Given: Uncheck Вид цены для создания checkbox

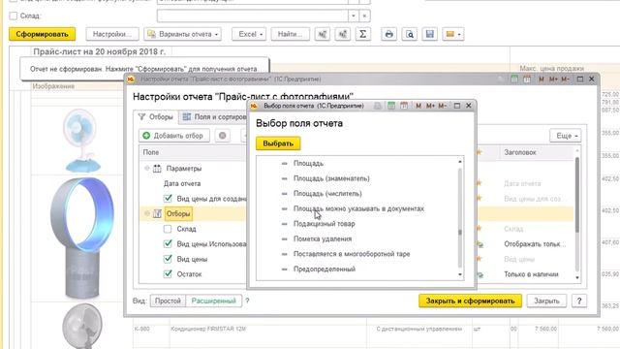Looking at the screenshot, I should [168, 198].
